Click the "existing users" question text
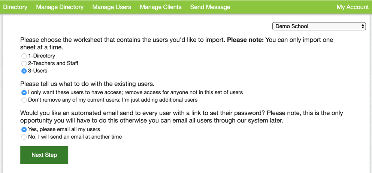Screen dimensions: 372x173 (x=87, y=84)
